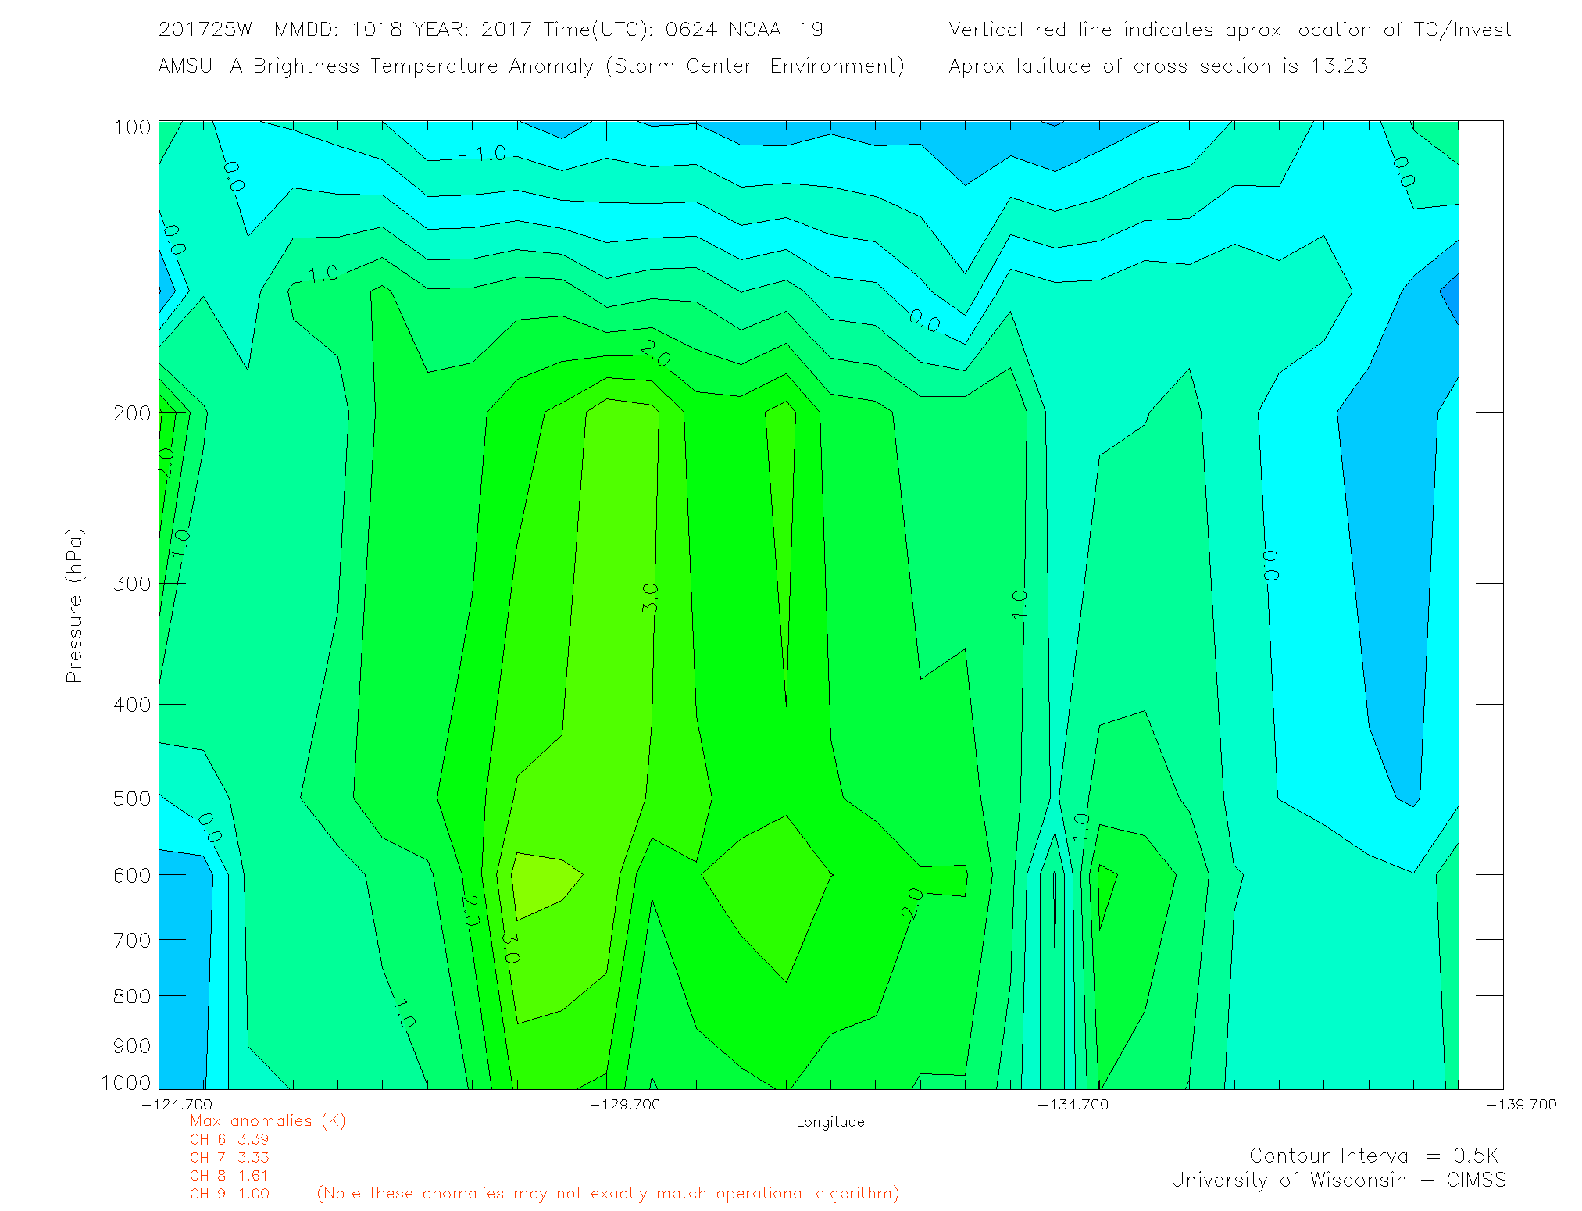The height and width of the screenshot is (1211, 1582).
Task: Click the 200 pressure tick label
Action: [x=131, y=413]
